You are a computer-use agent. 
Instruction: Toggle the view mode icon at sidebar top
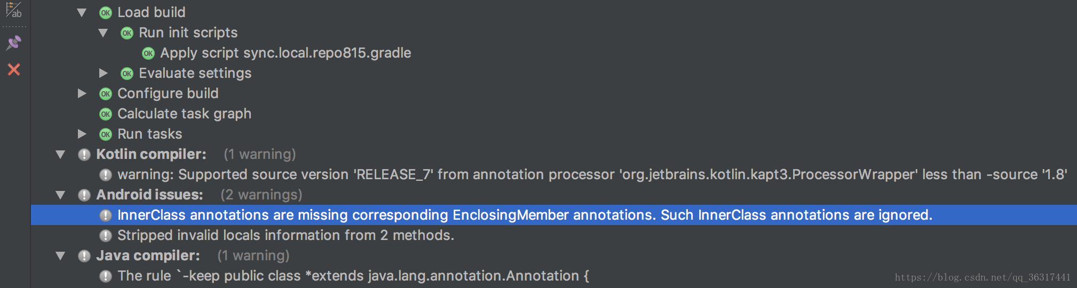click(14, 10)
